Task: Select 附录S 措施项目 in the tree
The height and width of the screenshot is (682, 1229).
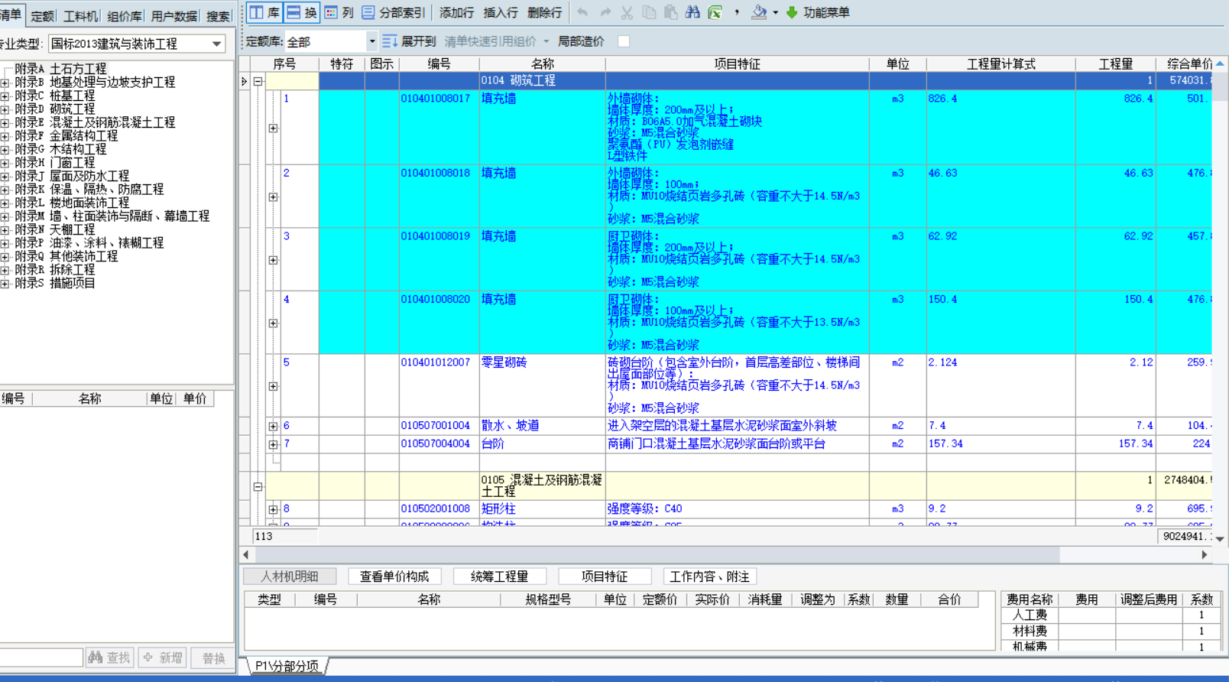Action: pos(55,284)
